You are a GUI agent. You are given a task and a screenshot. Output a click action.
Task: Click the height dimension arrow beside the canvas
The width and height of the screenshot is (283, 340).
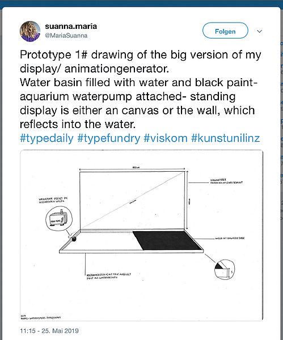[x=187, y=200]
